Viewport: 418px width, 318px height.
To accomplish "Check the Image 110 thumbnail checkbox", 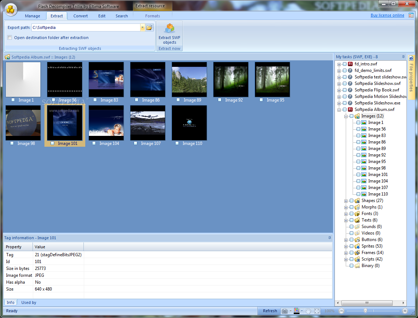I will click(x=177, y=143).
